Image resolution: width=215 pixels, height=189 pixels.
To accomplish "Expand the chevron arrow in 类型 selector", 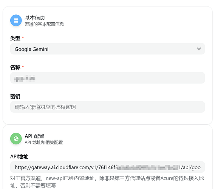I will coord(199,49).
